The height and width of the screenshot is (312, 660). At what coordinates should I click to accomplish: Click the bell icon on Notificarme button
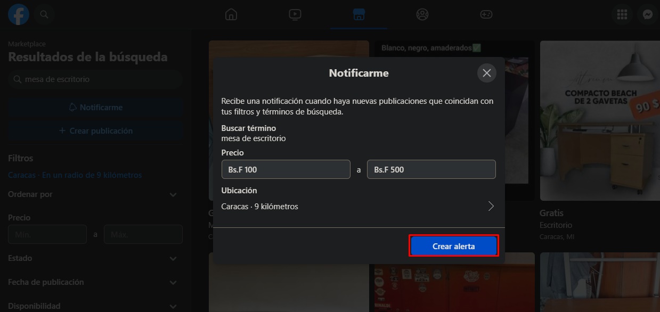[x=73, y=107]
